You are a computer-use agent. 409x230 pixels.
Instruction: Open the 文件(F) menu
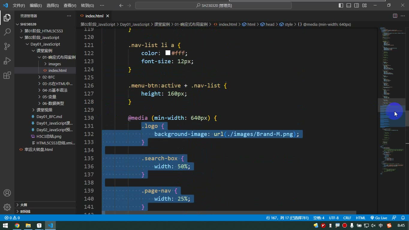click(x=19, y=5)
